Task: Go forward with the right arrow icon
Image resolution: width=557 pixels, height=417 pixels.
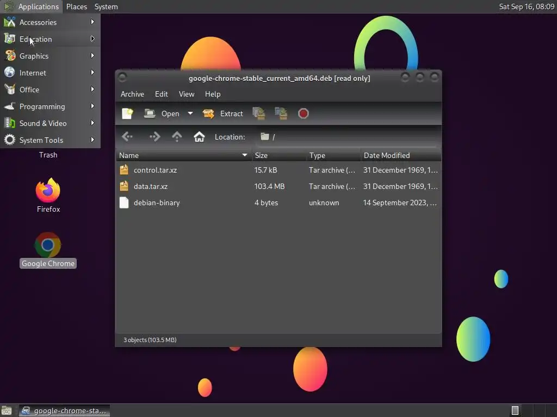Action: tap(155, 136)
